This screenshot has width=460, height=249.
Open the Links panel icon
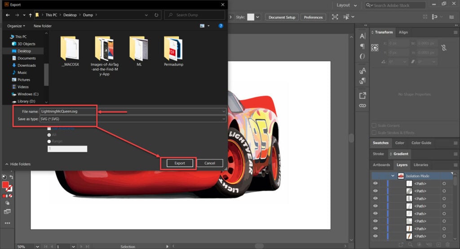(x=363, y=106)
